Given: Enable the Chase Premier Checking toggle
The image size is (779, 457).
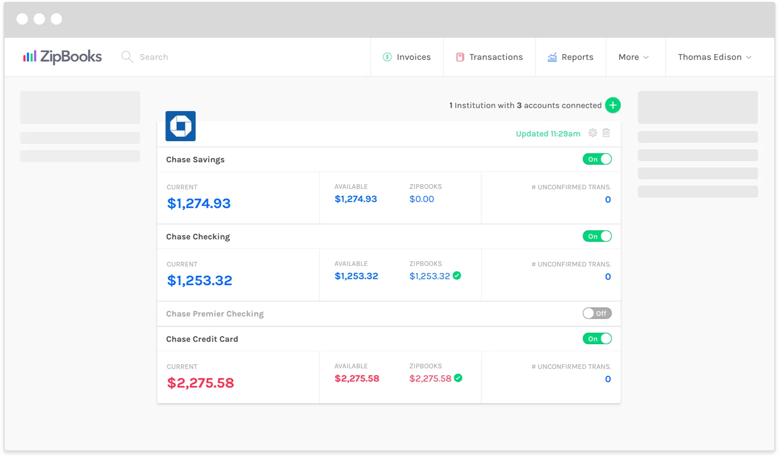Looking at the screenshot, I should tap(597, 313).
